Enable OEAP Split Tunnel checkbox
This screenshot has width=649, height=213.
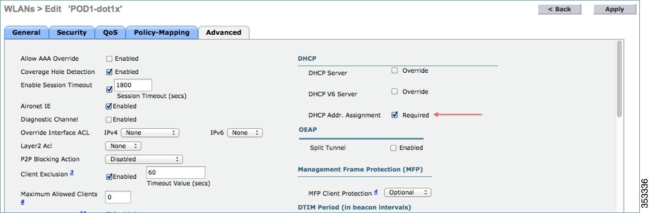(x=393, y=148)
